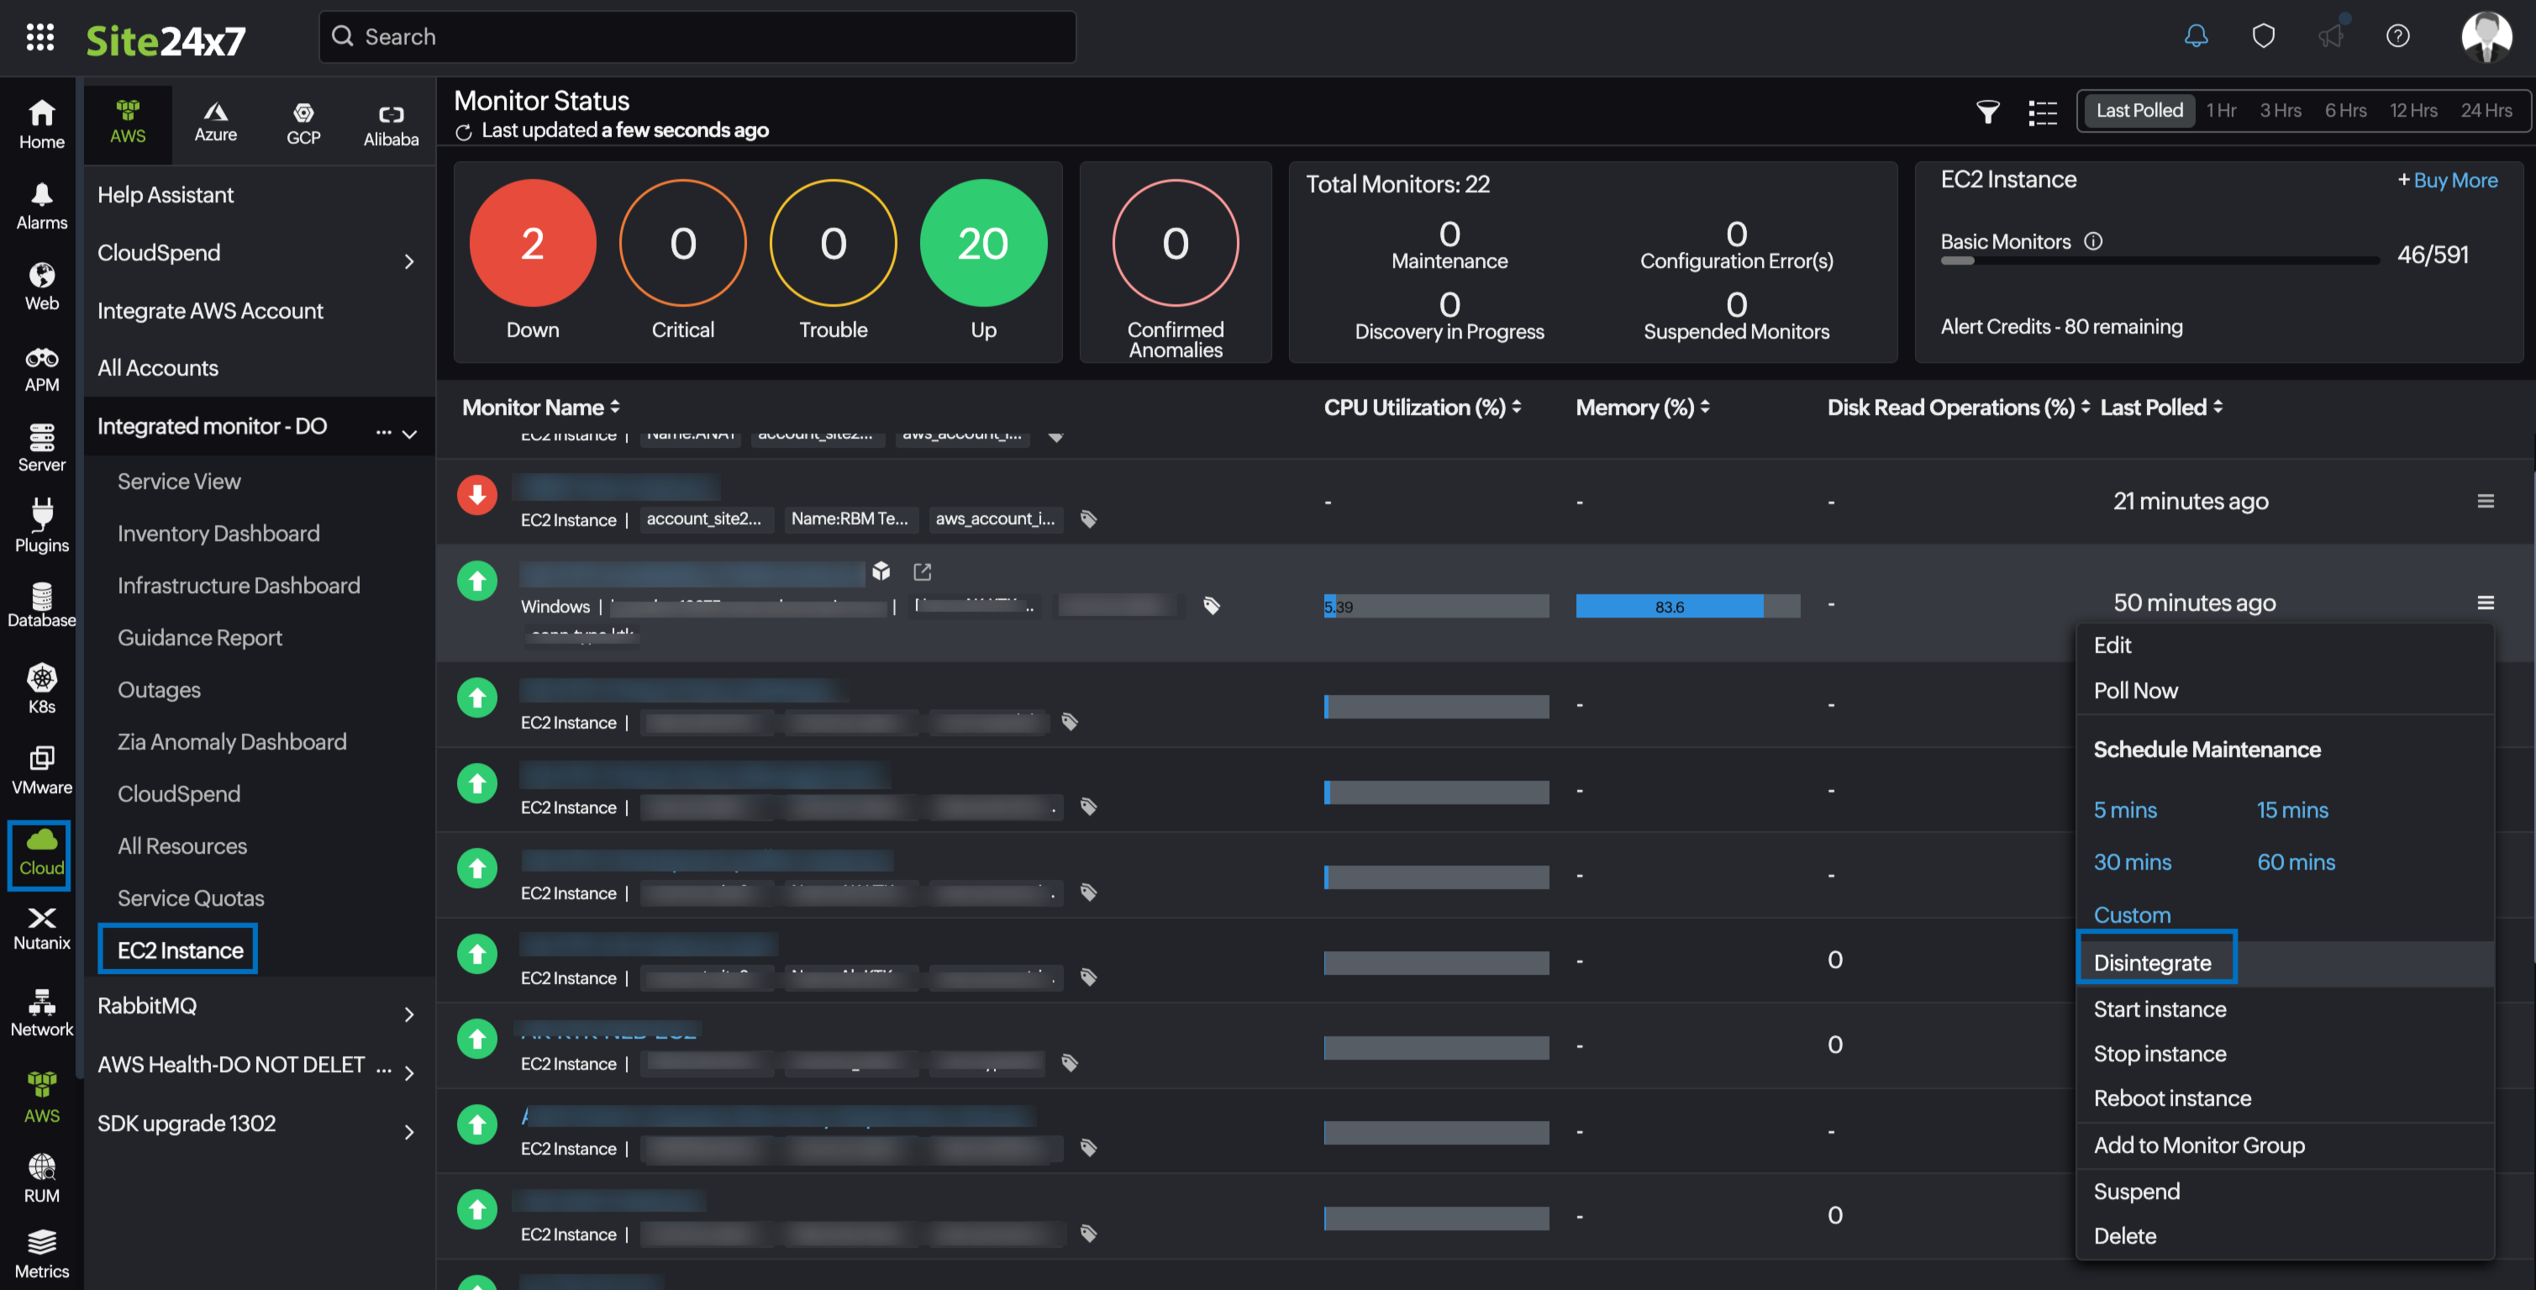2536x1290 pixels.
Task: Expand the CloudSpend menu chevron
Action: coord(409,261)
